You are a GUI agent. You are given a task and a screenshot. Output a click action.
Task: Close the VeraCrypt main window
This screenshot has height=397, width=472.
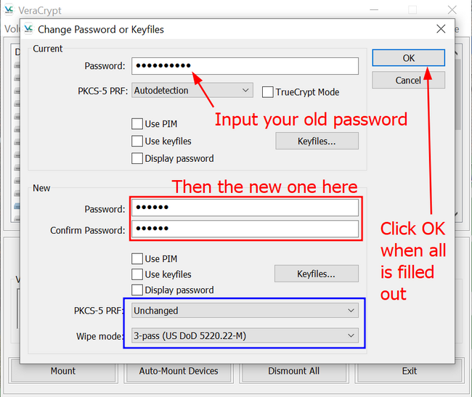pyautogui.click(x=452, y=10)
